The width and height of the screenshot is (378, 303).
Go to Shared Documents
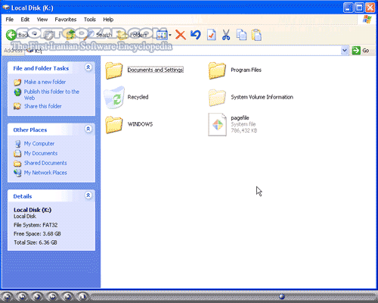click(45, 163)
